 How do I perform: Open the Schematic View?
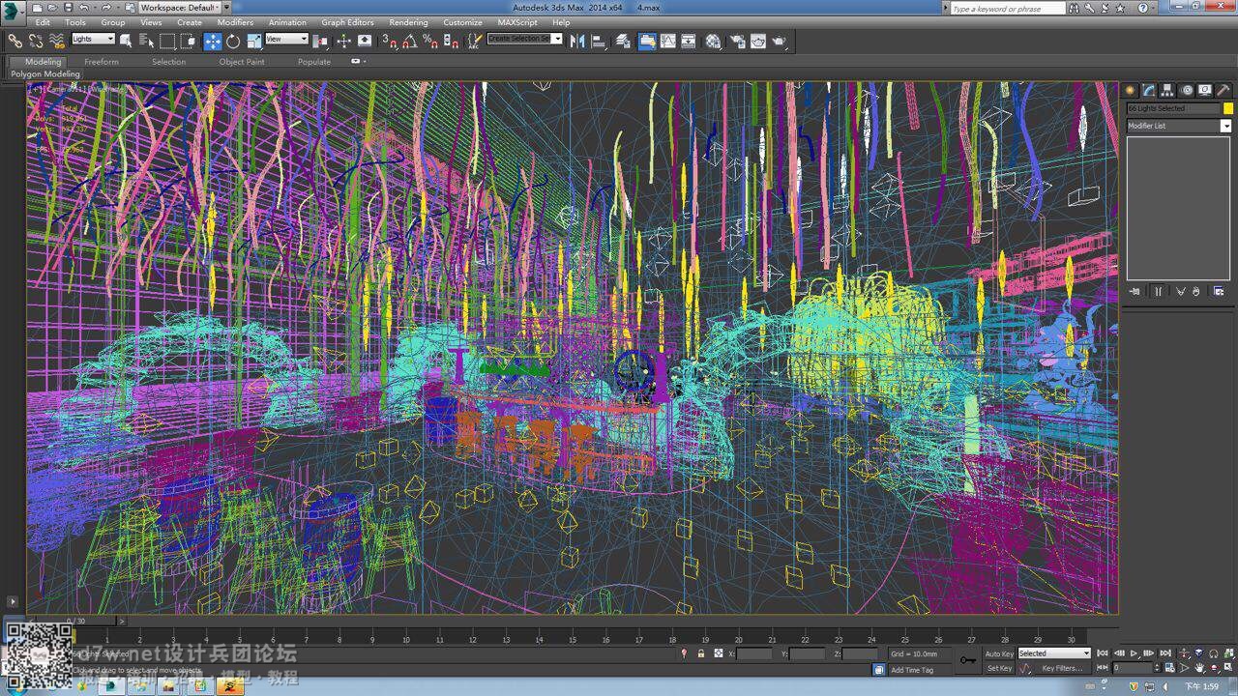click(x=689, y=41)
